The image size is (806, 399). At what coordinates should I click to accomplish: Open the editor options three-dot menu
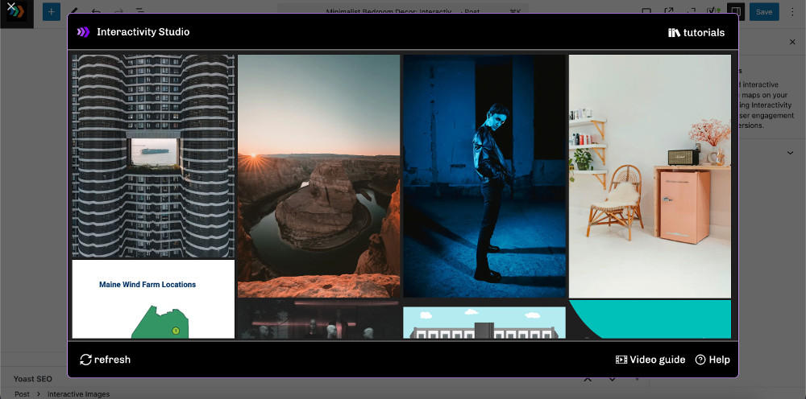coord(792,12)
